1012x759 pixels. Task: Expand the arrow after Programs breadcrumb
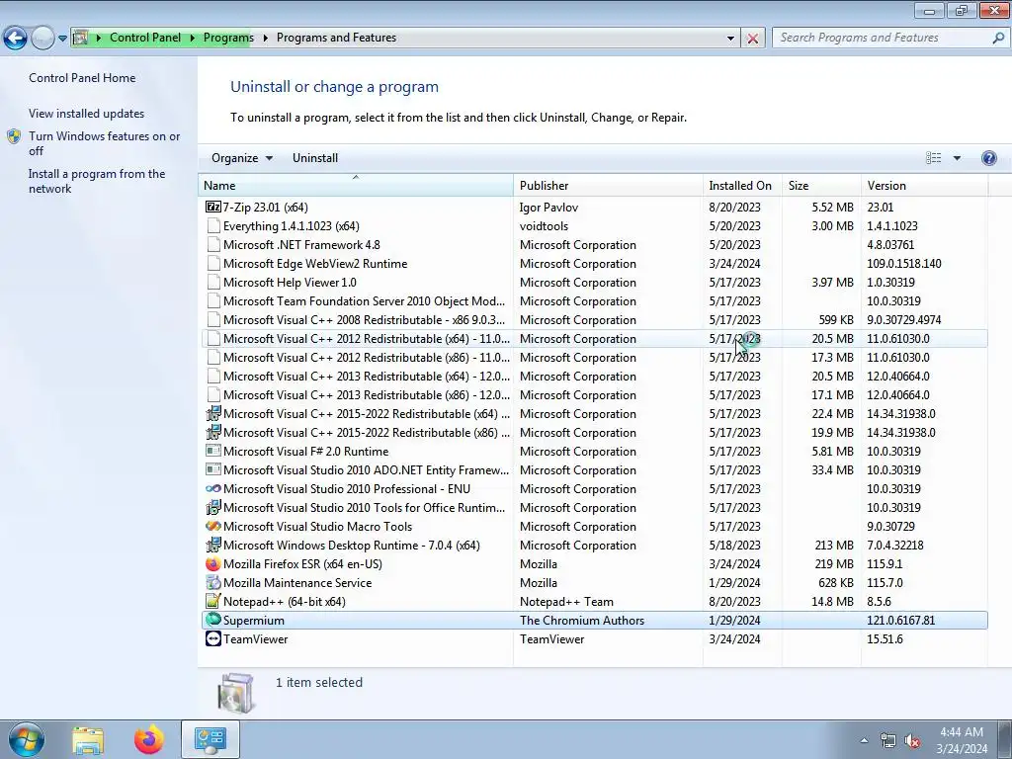point(265,38)
